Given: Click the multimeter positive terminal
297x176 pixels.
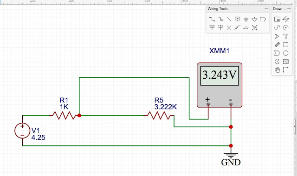Looking at the screenshot, I should 208,104.
